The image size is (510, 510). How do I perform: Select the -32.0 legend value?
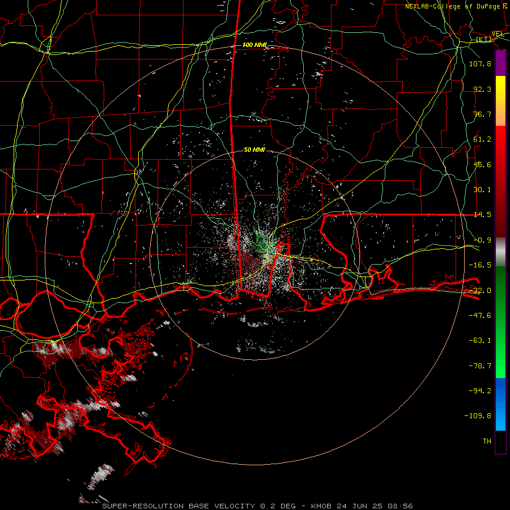[x=480, y=291]
